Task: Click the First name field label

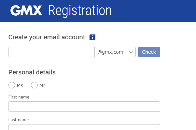Action: 19,97
